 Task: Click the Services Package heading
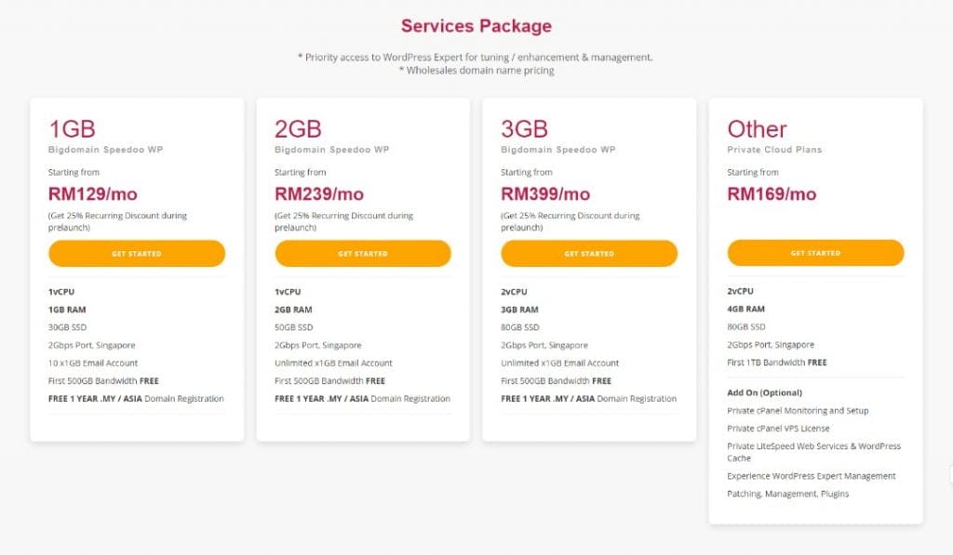pyautogui.click(x=476, y=26)
